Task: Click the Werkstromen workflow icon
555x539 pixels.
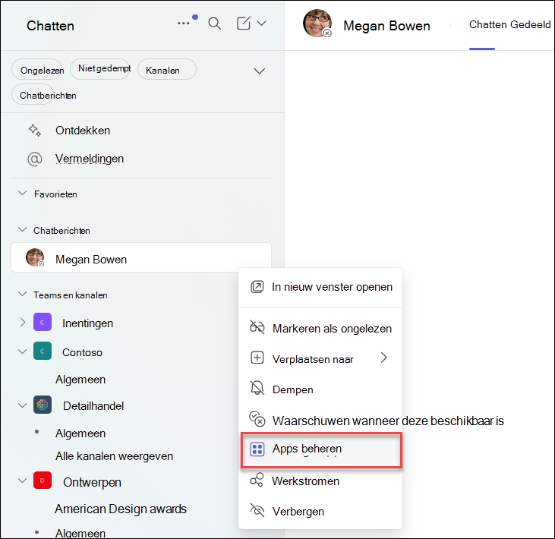Action: click(257, 481)
